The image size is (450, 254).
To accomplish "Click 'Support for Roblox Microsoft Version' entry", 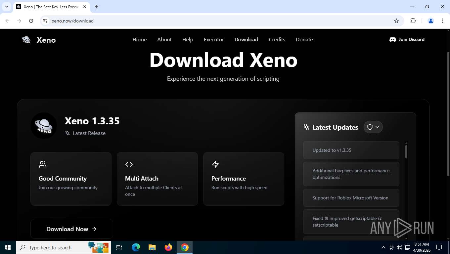I will coord(351,198).
